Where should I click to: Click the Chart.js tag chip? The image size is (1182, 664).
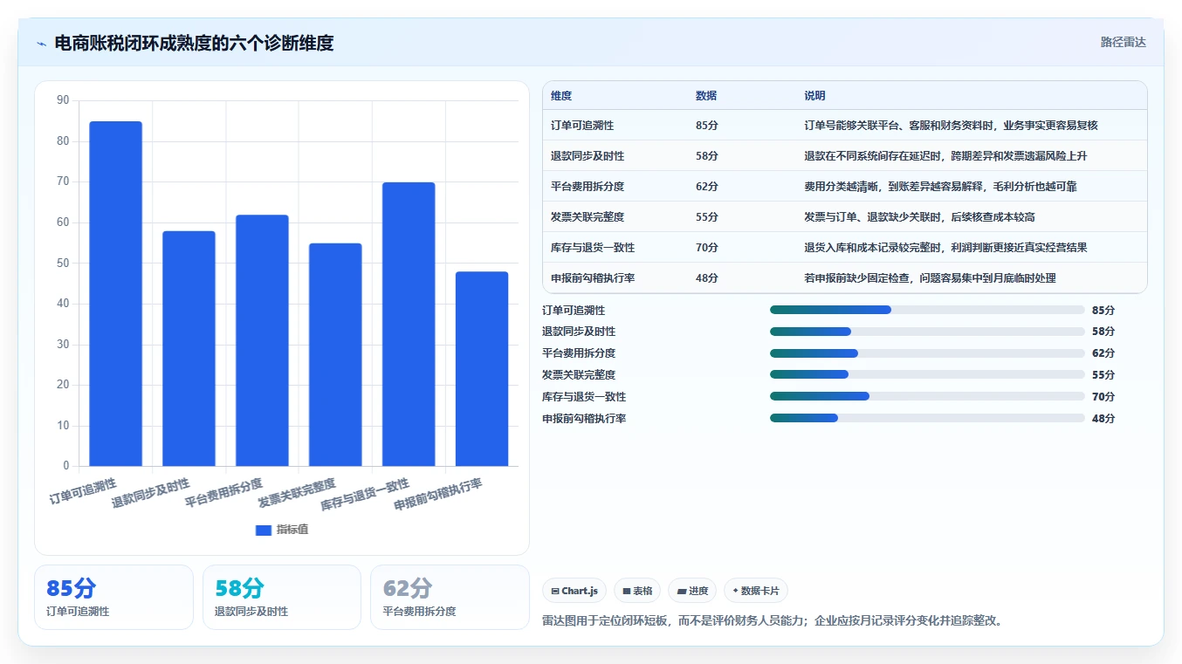(x=574, y=591)
